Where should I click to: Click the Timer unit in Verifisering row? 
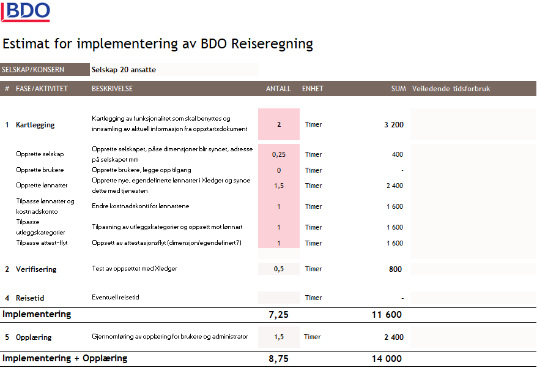(313, 269)
